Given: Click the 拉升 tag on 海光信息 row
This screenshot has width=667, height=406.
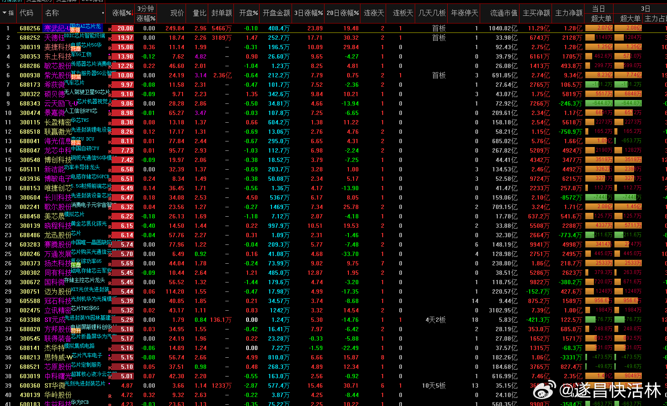Looking at the screenshot, I should [x=76, y=143].
